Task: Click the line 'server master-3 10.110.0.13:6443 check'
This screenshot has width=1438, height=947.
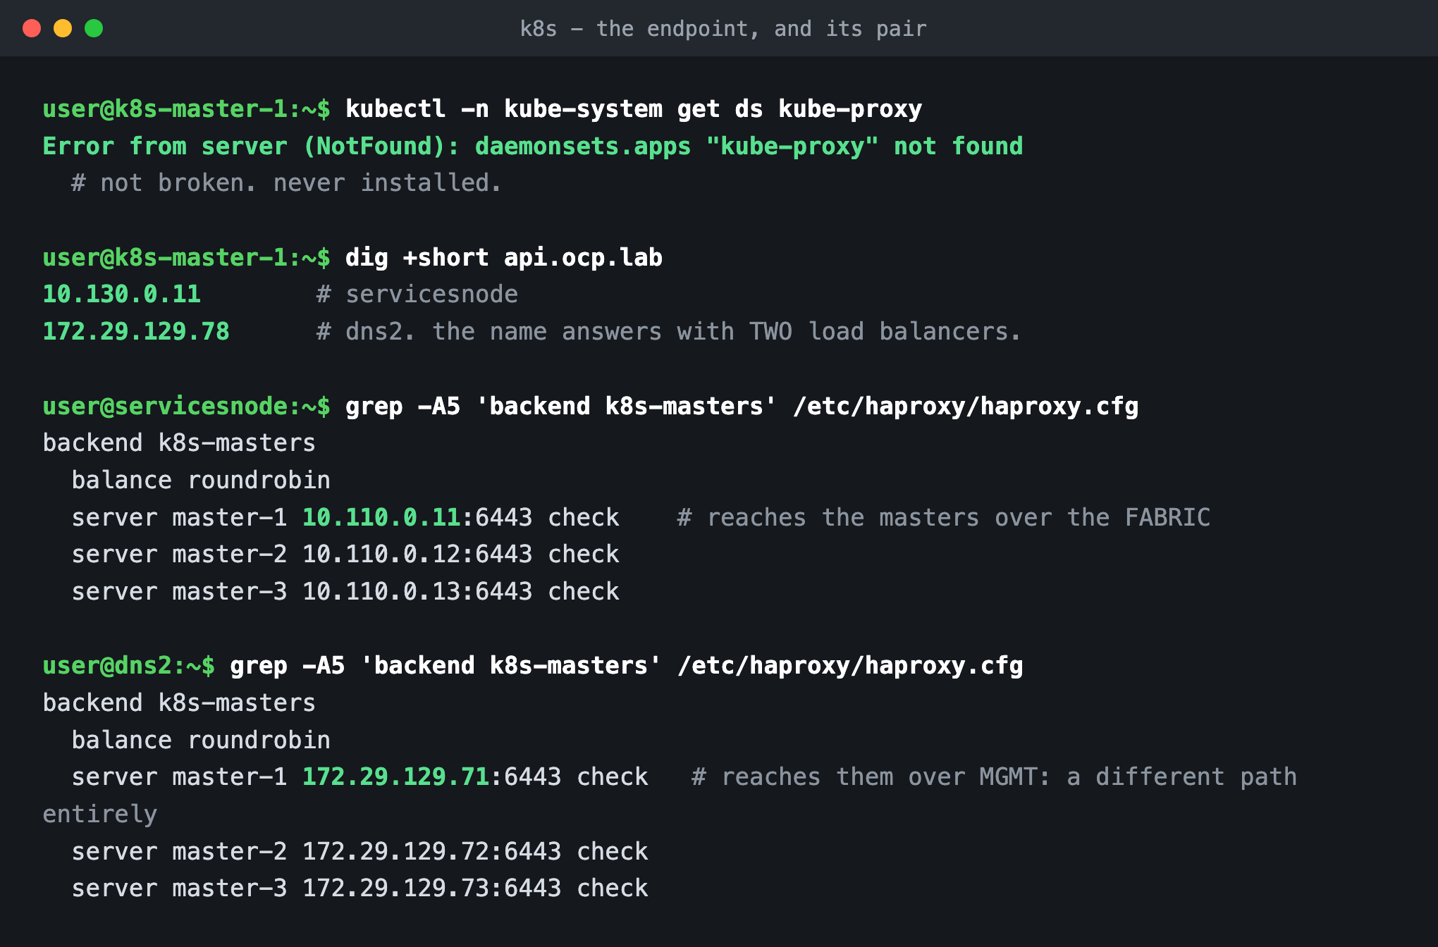Action: [x=345, y=592]
